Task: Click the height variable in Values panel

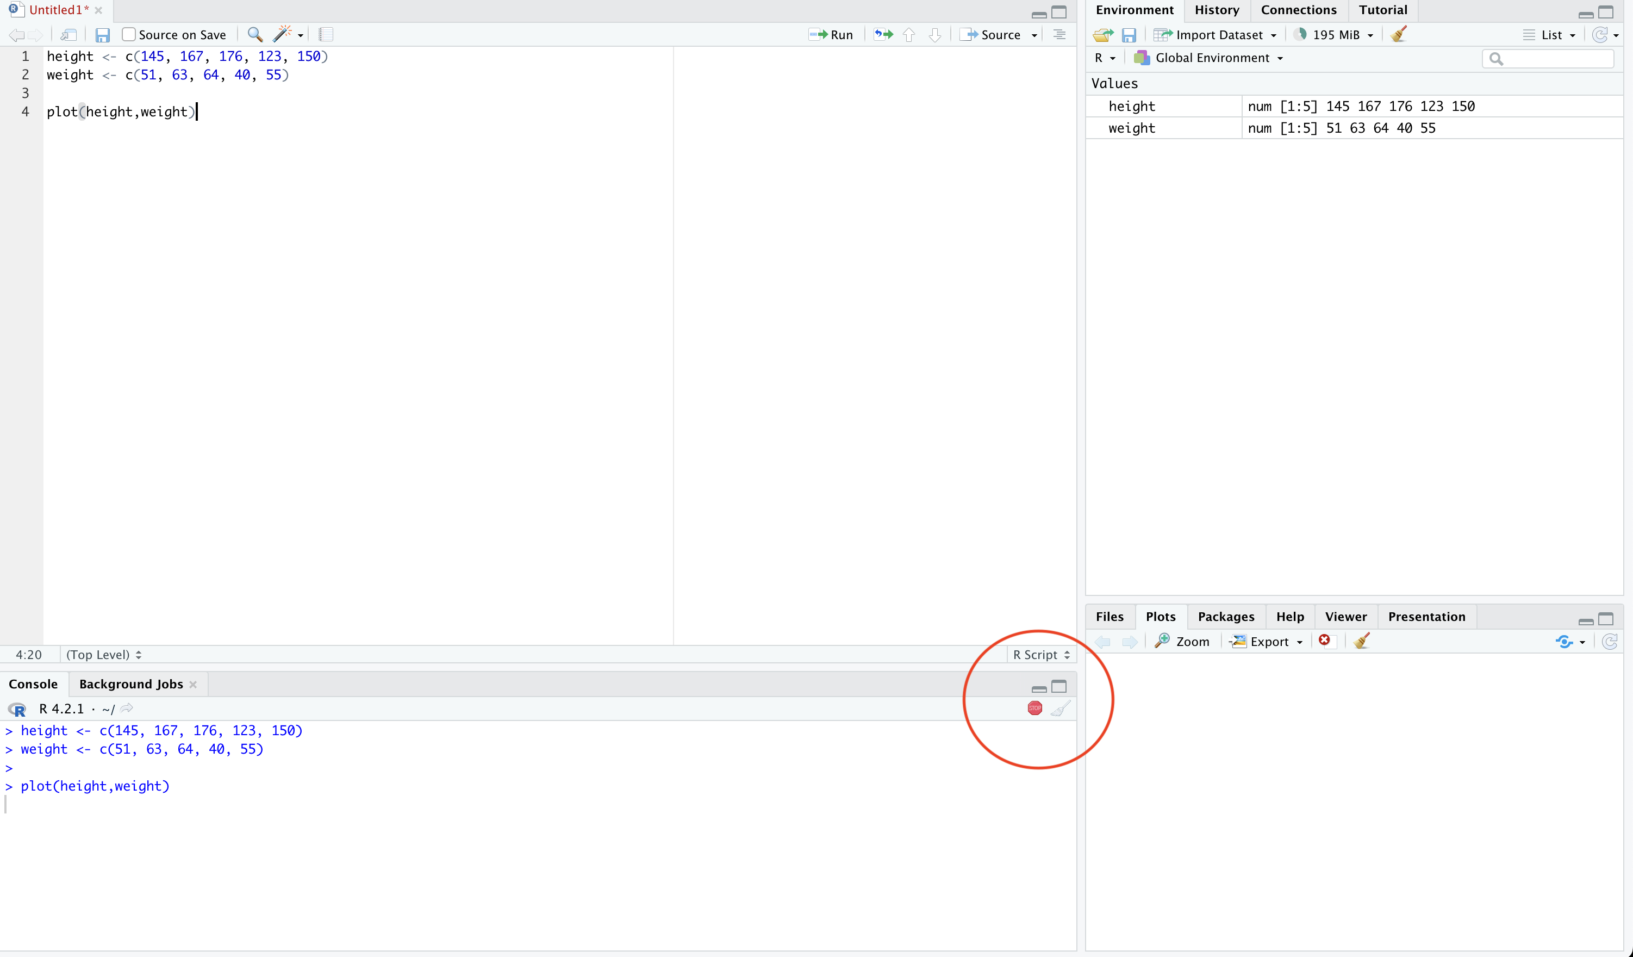Action: [x=1131, y=105]
